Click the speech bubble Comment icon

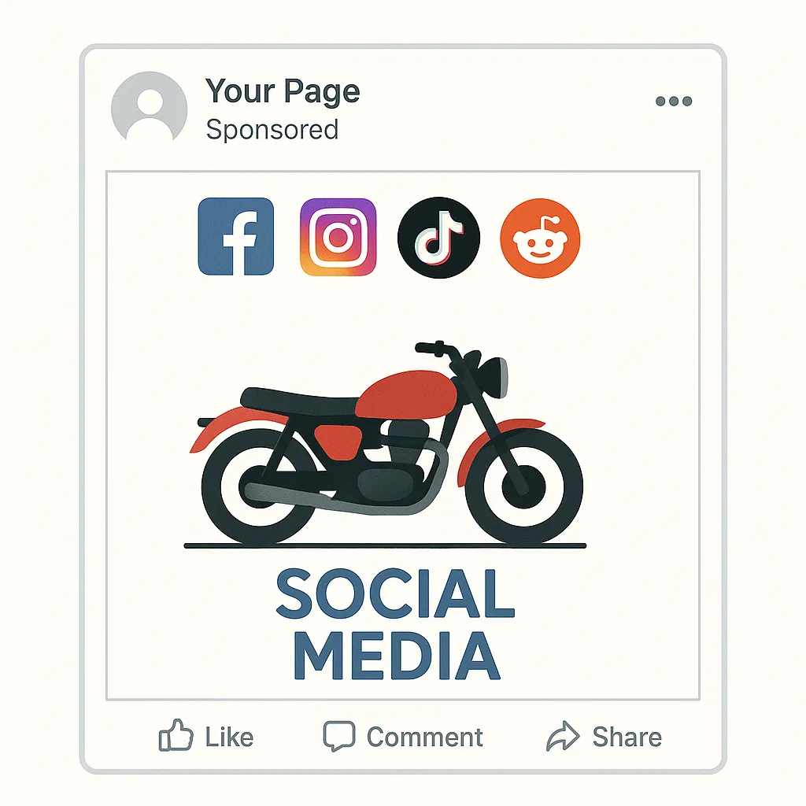338,736
